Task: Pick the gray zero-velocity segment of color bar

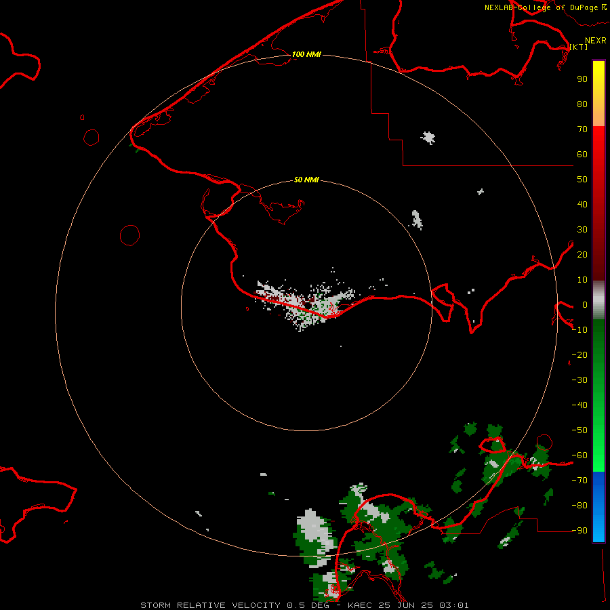Action: tap(598, 302)
